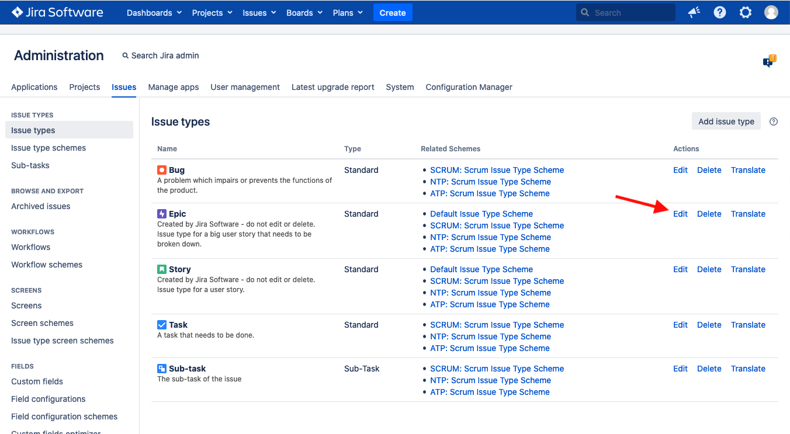This screenshot has height=434, width=790.
Task: Switch to the Manage apps tab
Action: [x=174, y=87]
